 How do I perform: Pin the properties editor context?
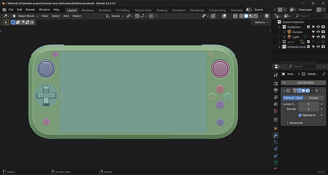pos(324,74)
